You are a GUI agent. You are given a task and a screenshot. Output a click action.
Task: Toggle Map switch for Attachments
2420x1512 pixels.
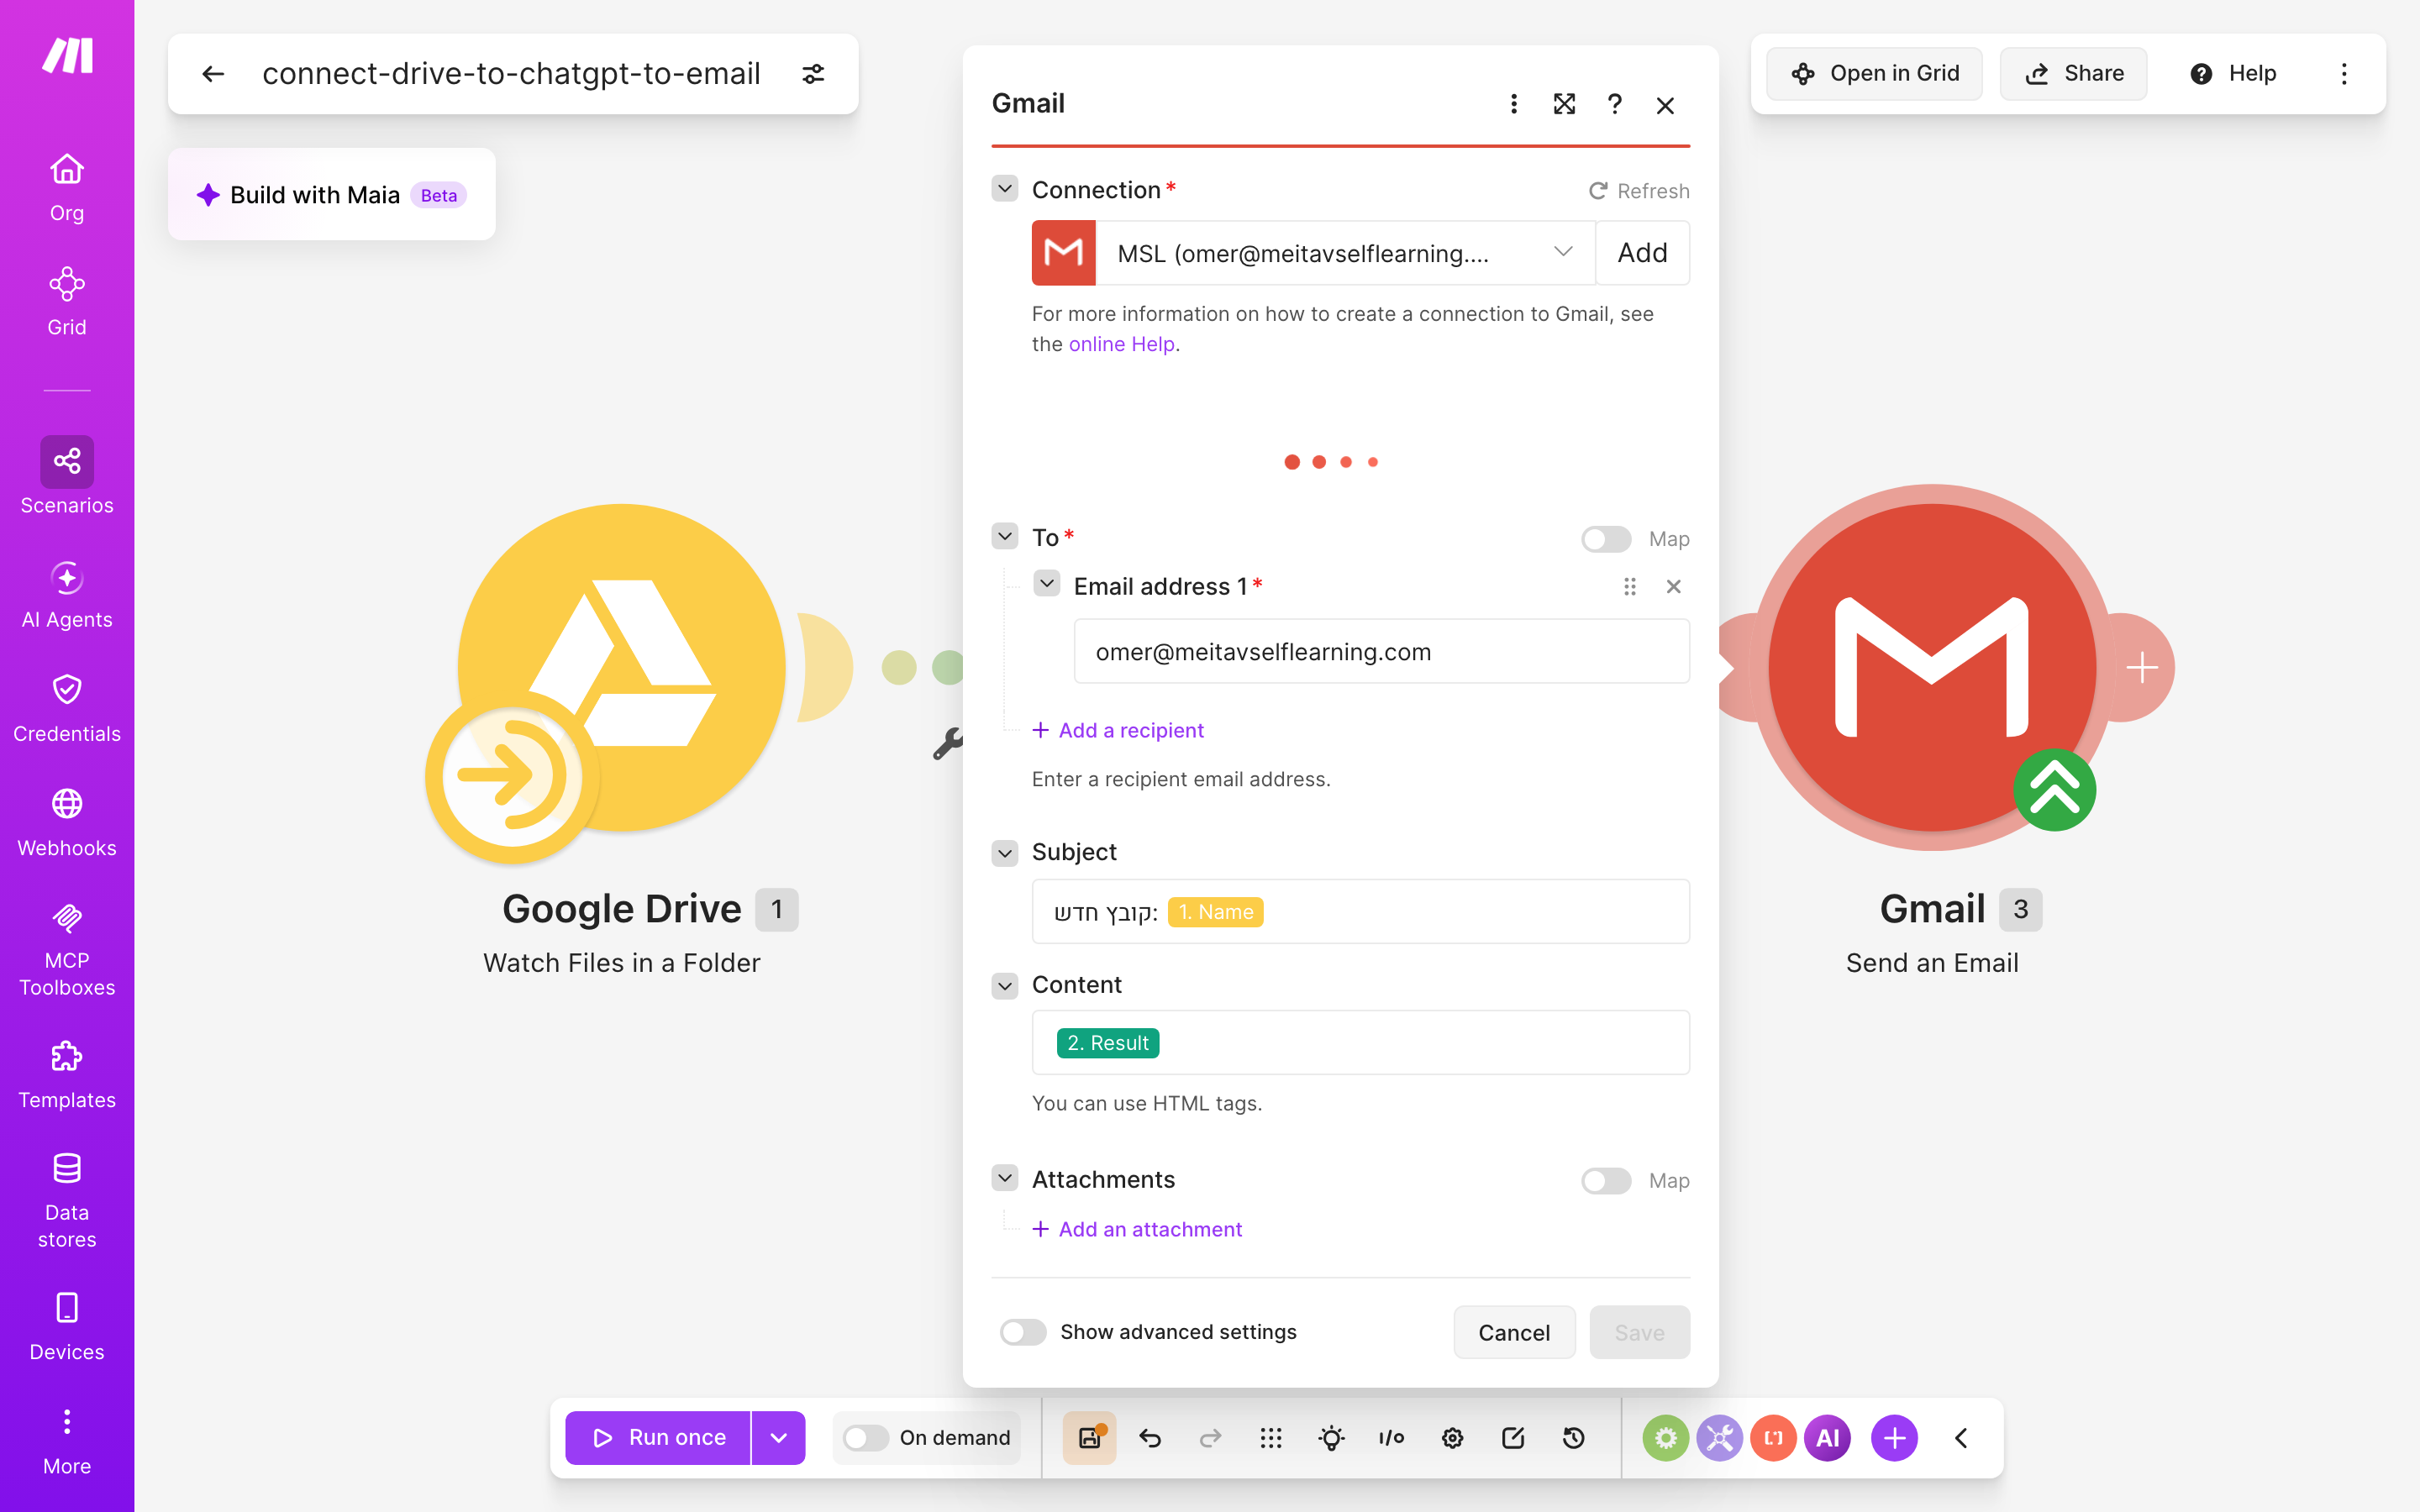click(1606, 1181)
